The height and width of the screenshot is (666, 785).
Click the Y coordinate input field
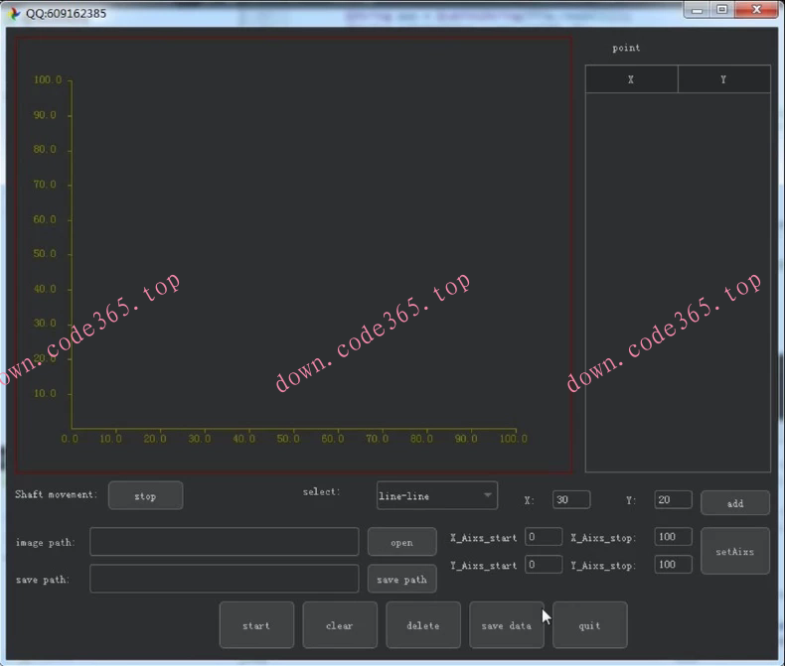pos(673,500)
